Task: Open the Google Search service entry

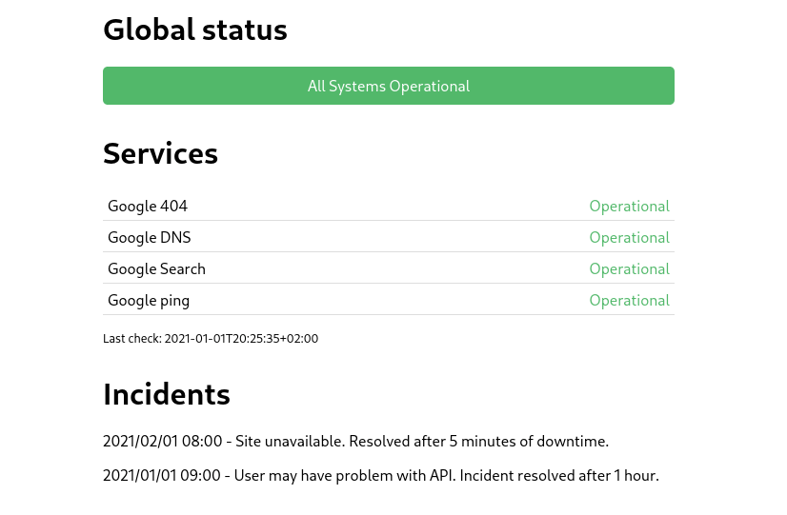Action: [x=156, y=268]
